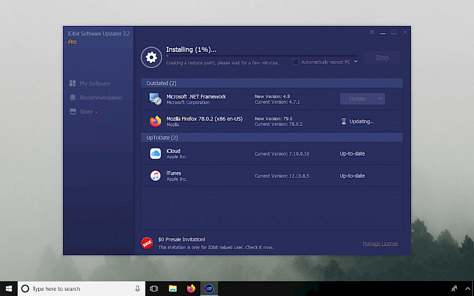The image size is (474, 296).
Task: Click Microsoft .NET Framework title text
Action: tap(196, 97)
